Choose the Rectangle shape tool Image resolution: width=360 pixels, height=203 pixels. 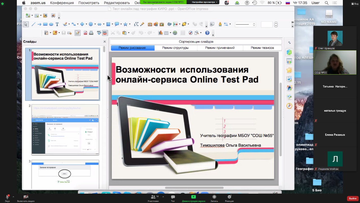(x=45, y=24)
